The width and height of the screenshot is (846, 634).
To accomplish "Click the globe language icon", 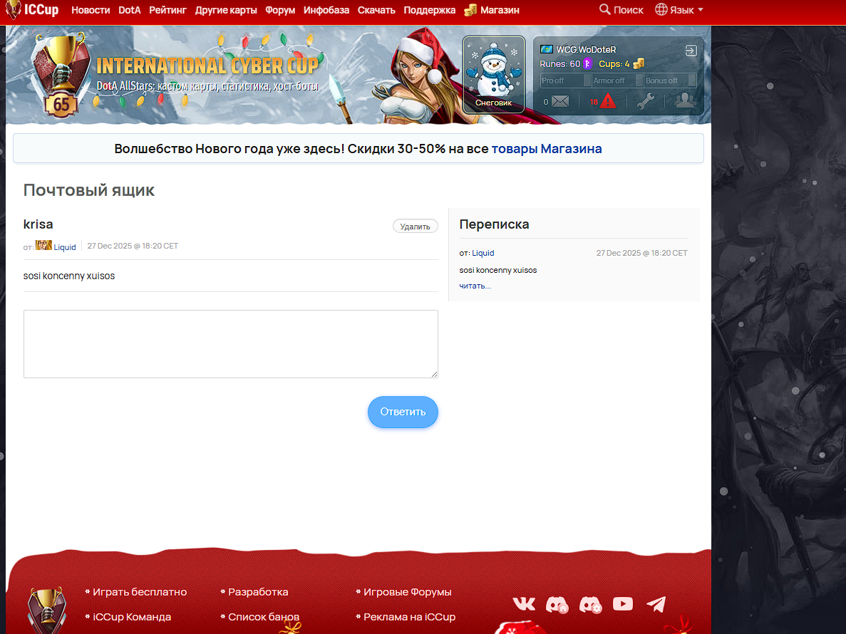I will pyautogui.click(x=661, y=10).
